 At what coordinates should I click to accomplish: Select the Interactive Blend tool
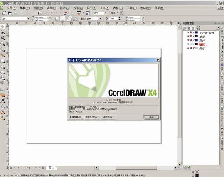click(x=2, y=95)
